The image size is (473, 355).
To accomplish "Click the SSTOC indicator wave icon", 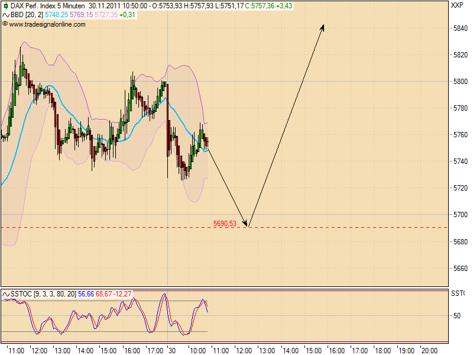I will [x=6, y=294].
